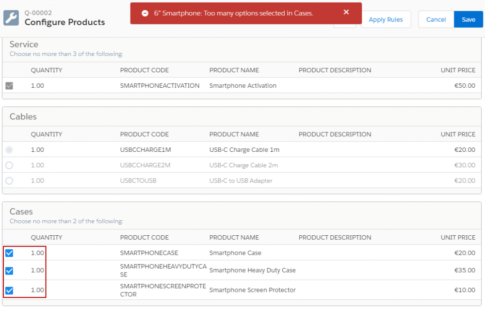The image size is (485, 309).
Task: Select the USB-C Charge Cable 2m radio
Action: tap(9, 165)
